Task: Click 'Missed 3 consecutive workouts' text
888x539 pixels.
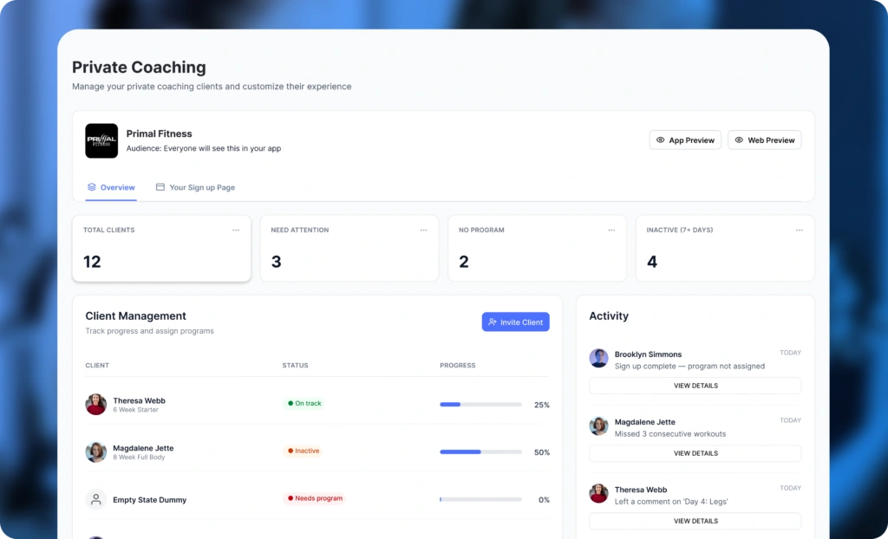Action: click(670, 433)
